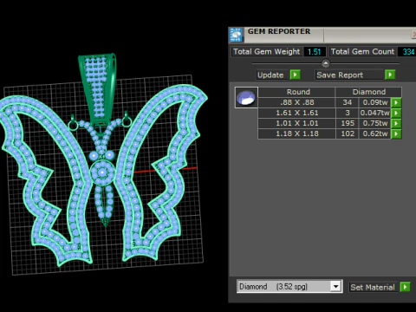Viewport: 416px width, 312px height.
Task: Click the 1.01 X 1.01 size cell
Action: [297, 123]
